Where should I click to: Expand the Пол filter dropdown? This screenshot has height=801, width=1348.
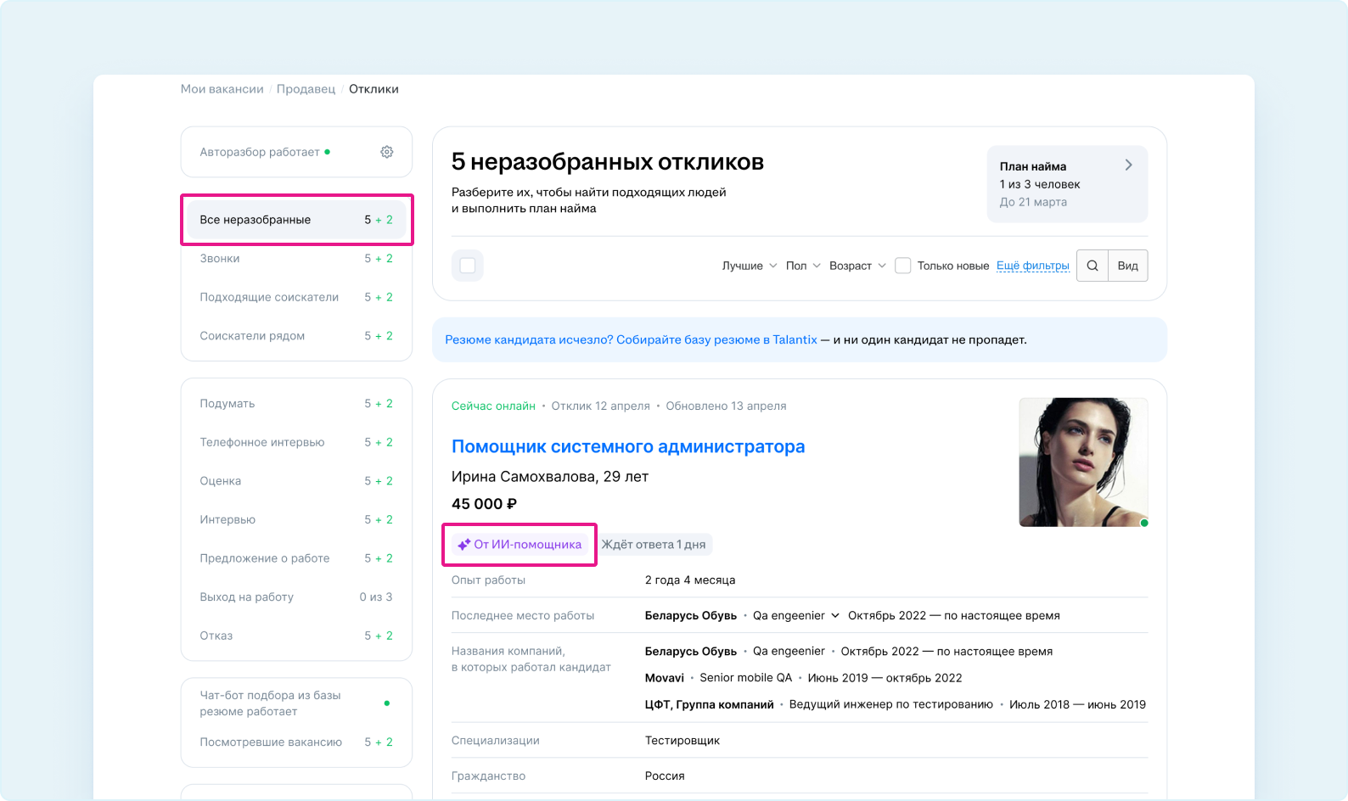tap(802, 266)
